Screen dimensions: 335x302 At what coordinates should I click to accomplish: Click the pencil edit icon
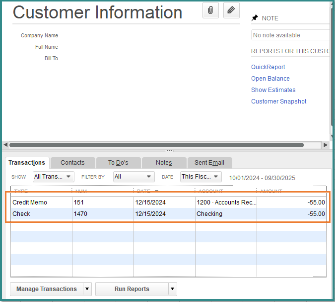tap(231, 10)
